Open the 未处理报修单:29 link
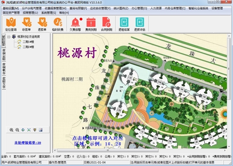233x166 pixels. click(x=28, y=143)
